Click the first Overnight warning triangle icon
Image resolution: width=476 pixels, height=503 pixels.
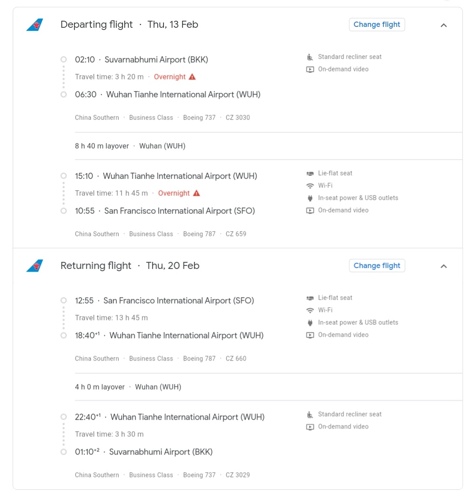coord(192,77)
